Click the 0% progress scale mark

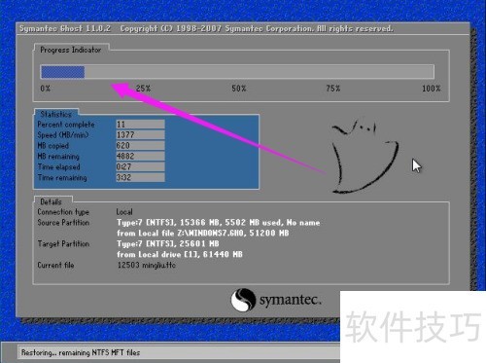46,89
